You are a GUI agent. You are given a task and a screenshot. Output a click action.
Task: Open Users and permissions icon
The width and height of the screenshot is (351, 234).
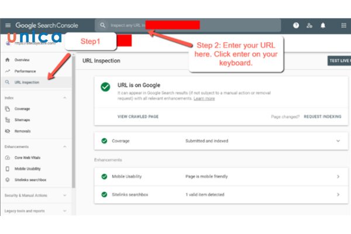[309, 26]
